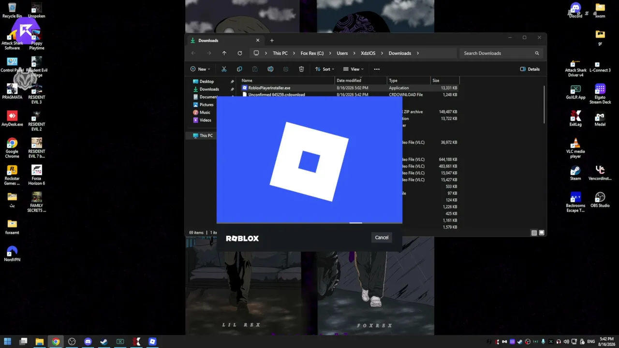
Task: Select the Downloads tab in Explorer
Action: click(x=225, y=41)
